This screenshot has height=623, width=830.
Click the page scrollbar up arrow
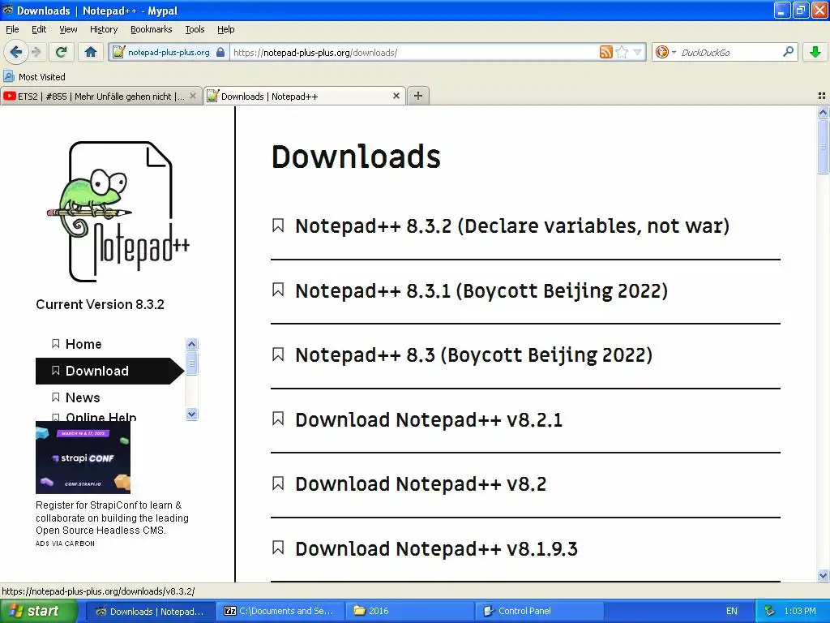(x=823, y=112)
